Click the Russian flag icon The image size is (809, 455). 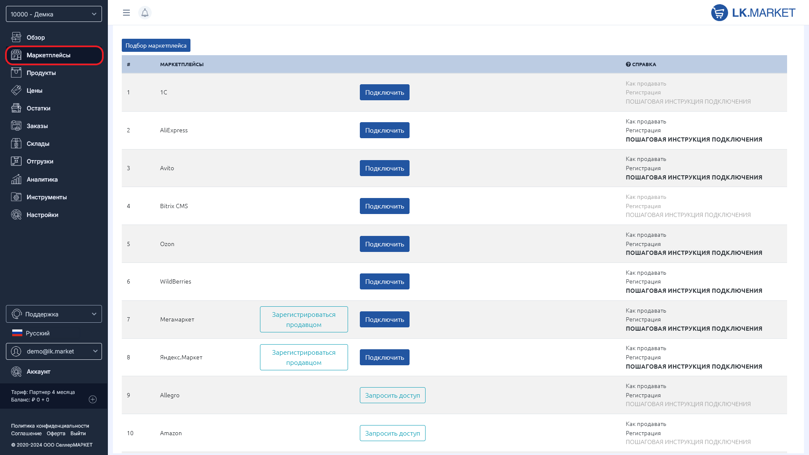17,333
